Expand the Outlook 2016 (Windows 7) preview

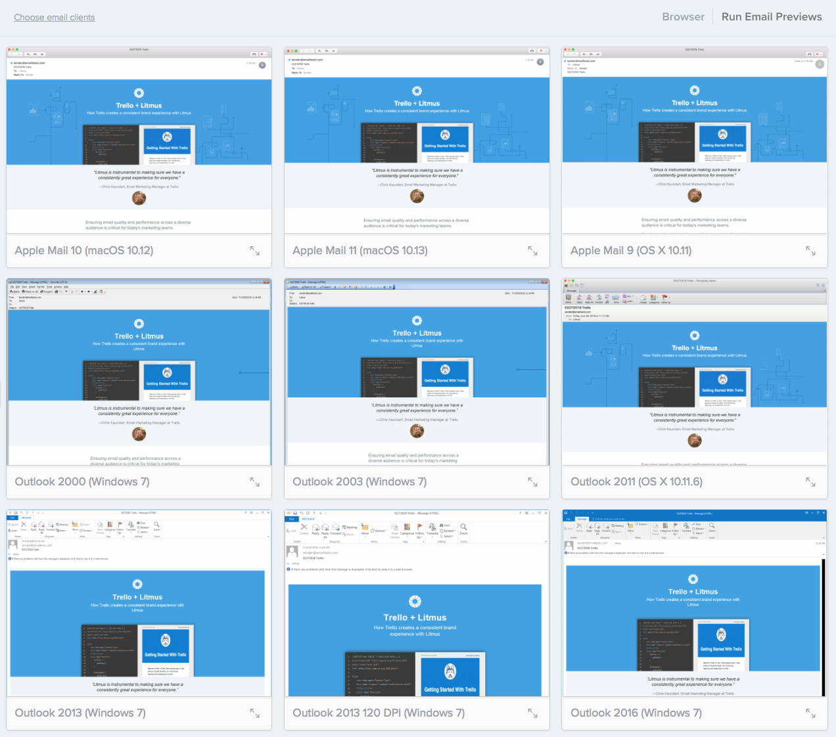pos(811,713)
